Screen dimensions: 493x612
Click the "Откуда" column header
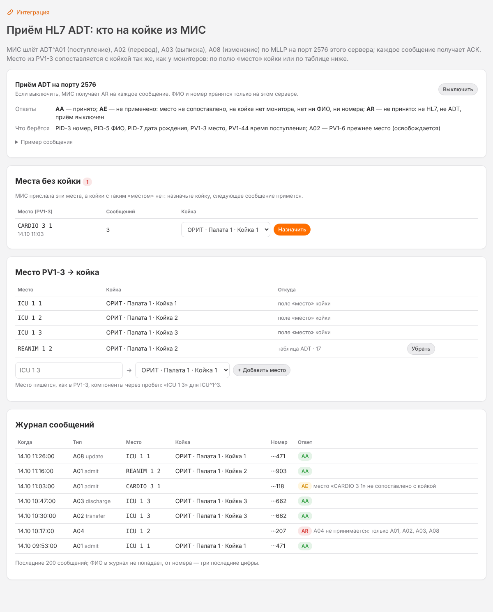click(287, 290)
